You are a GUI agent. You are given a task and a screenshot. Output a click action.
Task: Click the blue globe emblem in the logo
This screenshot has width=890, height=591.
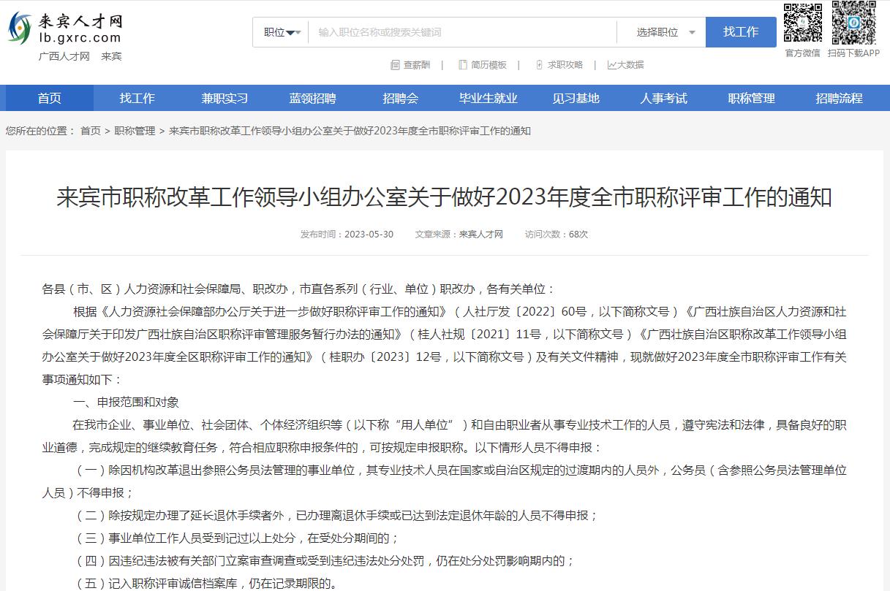click(x=20, y=27)
